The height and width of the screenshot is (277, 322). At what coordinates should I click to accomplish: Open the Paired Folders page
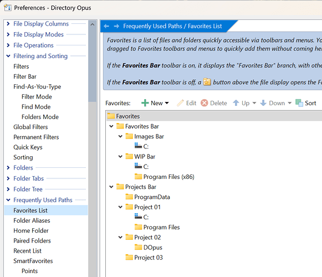pos(32,240)
